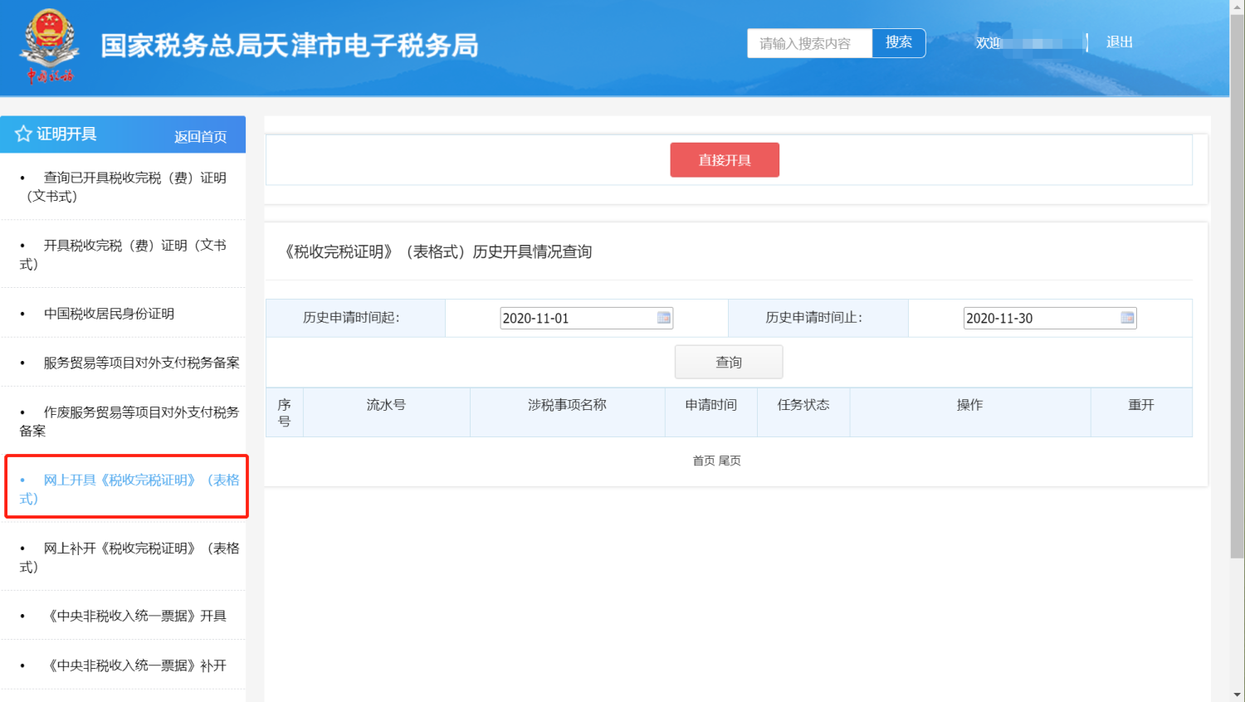This screenshot has height=702, width=1245.
Task: Click 返回首页 in the sidebar header
Action: click(x=200, y=137)
